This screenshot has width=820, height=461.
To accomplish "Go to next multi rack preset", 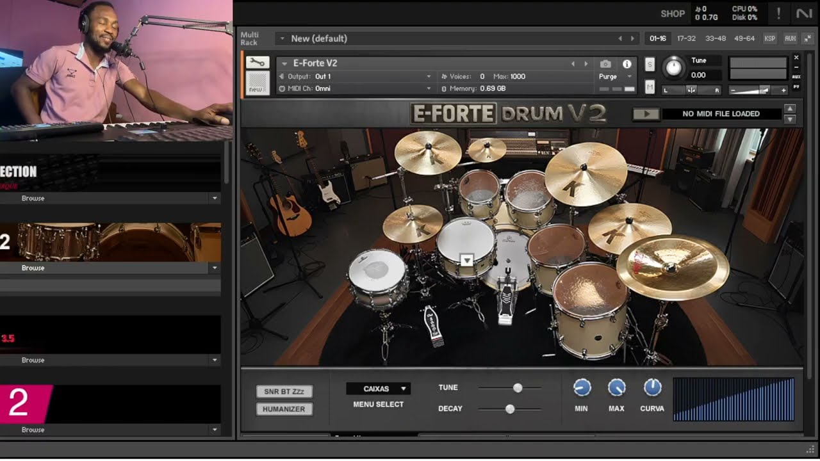I will point(633,38).
